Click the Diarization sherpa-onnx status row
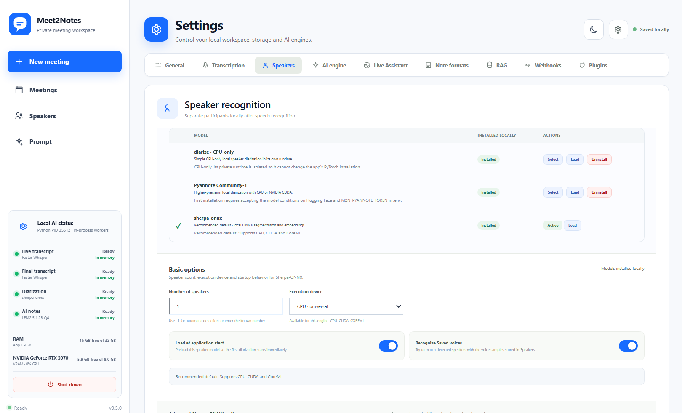Image resolution: width=682 pixels, height=413 pixels. [64, 294]
